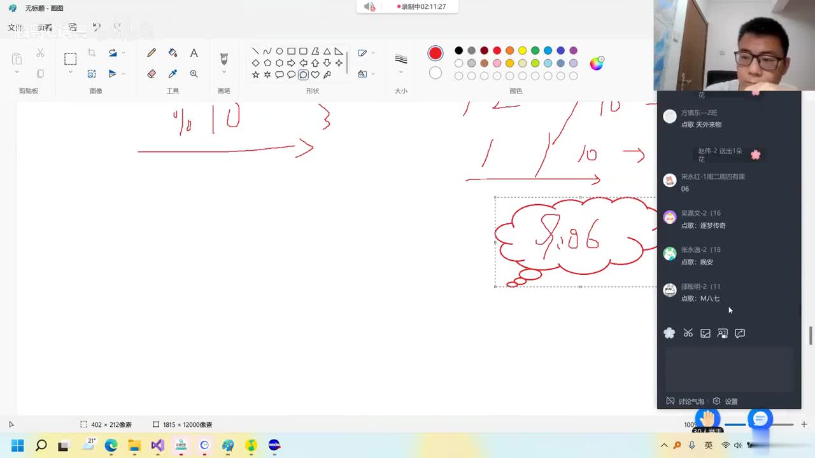Open Windows Start button in taskbar
The image size is (815, 458).
pos(17,445)
